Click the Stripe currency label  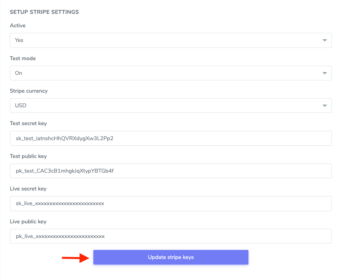(29, 91)
